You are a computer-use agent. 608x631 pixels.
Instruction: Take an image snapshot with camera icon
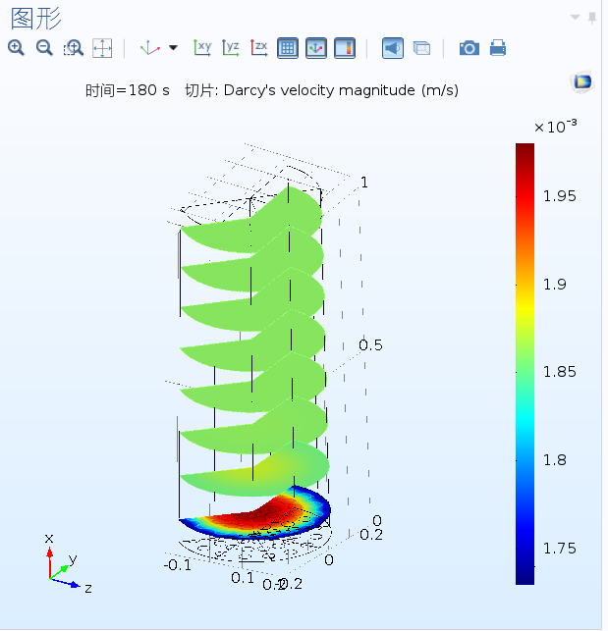pyautogui.click(x=470, y=48)
